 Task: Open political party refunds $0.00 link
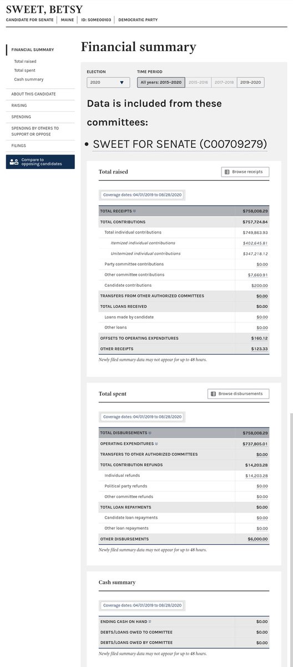(x=262, y=486)
